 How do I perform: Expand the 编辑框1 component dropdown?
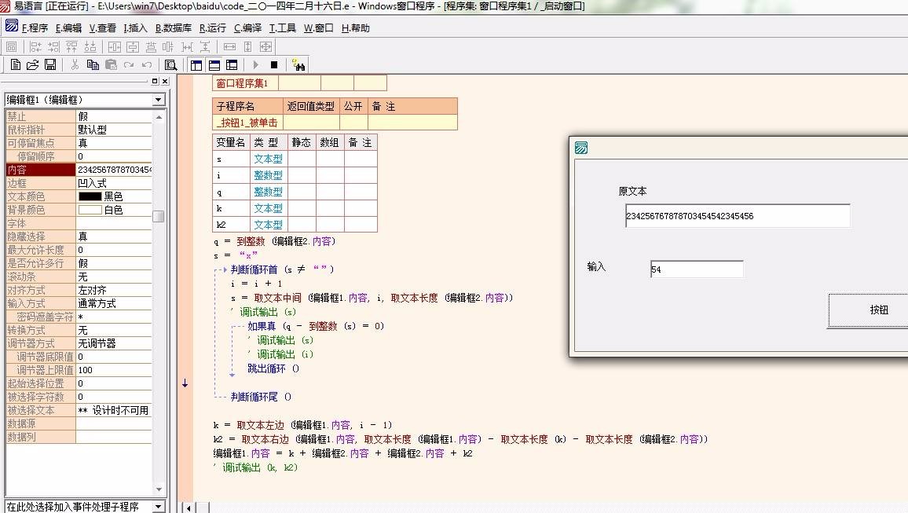(x=158, y=100)
